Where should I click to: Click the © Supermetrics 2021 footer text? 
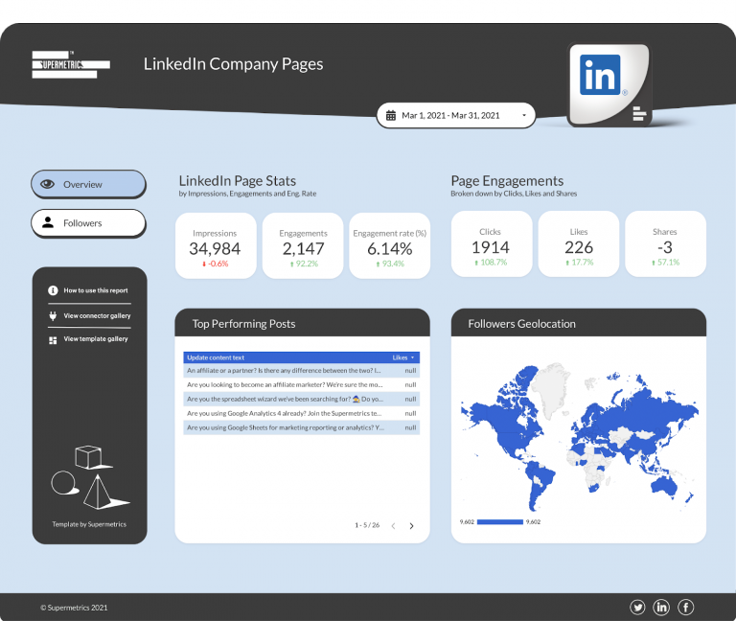click(x=74, y=608)
